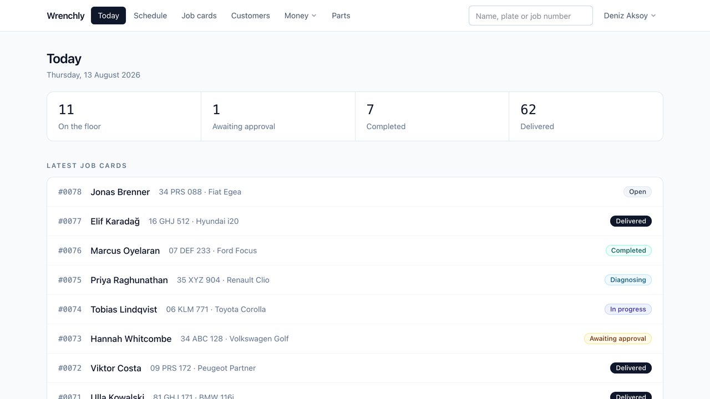Click the Wrenchly logo
Viewport: 710px width, 399px height.
click(65, 16)
